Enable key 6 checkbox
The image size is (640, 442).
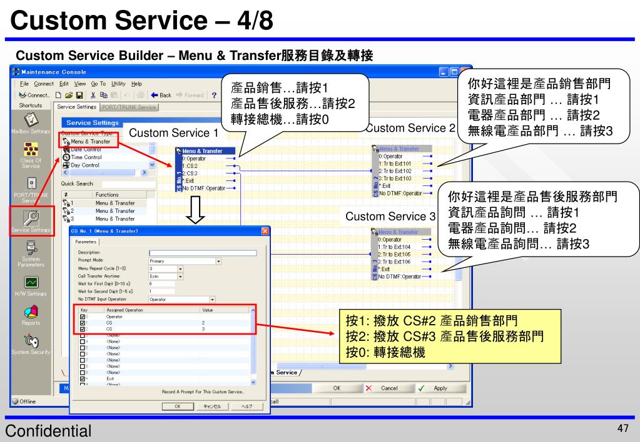click(83, 353)
